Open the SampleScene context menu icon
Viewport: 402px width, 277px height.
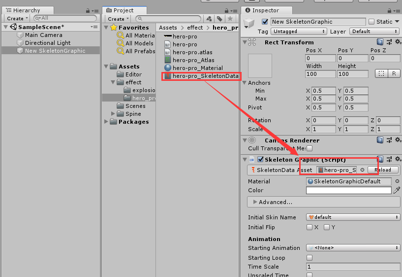tap(94, 27)
